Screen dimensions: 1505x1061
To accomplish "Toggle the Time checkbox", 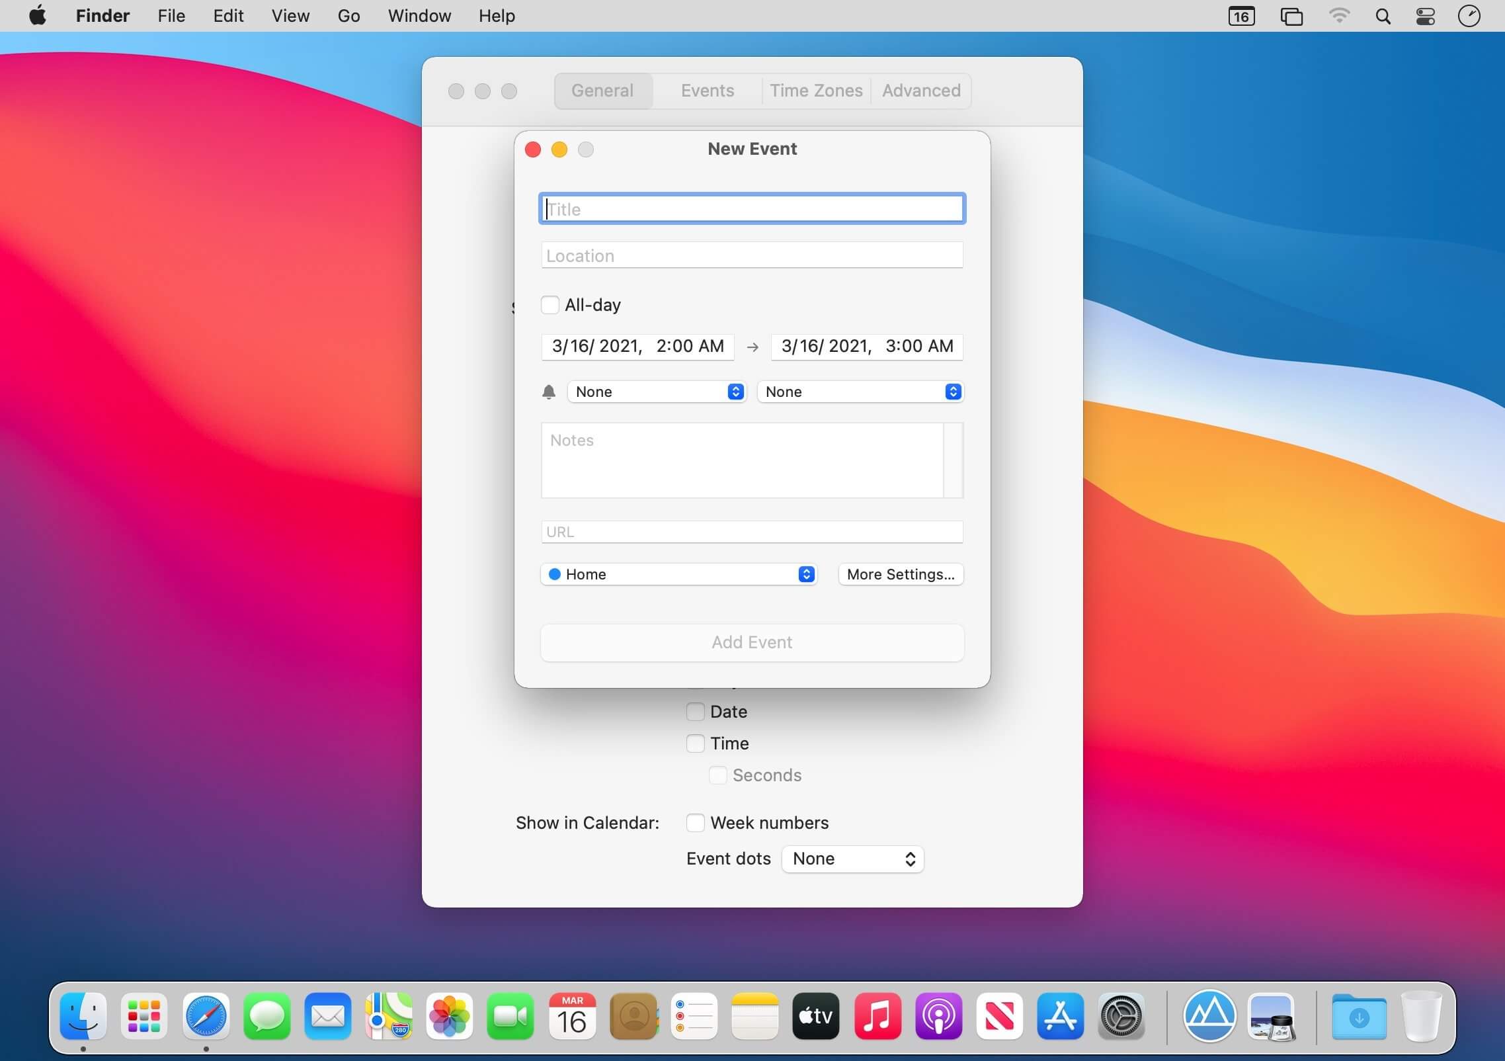I will pos(695,743).
